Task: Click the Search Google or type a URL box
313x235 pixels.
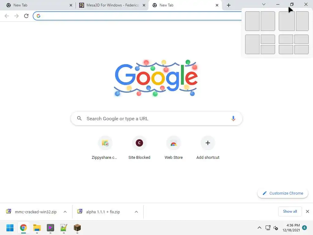Action: (156, 118)
